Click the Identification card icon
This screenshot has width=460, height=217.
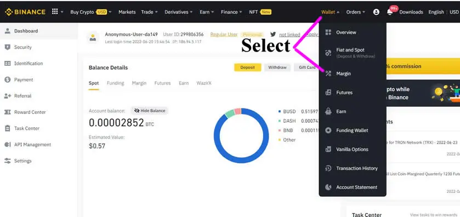click(8, 64)
